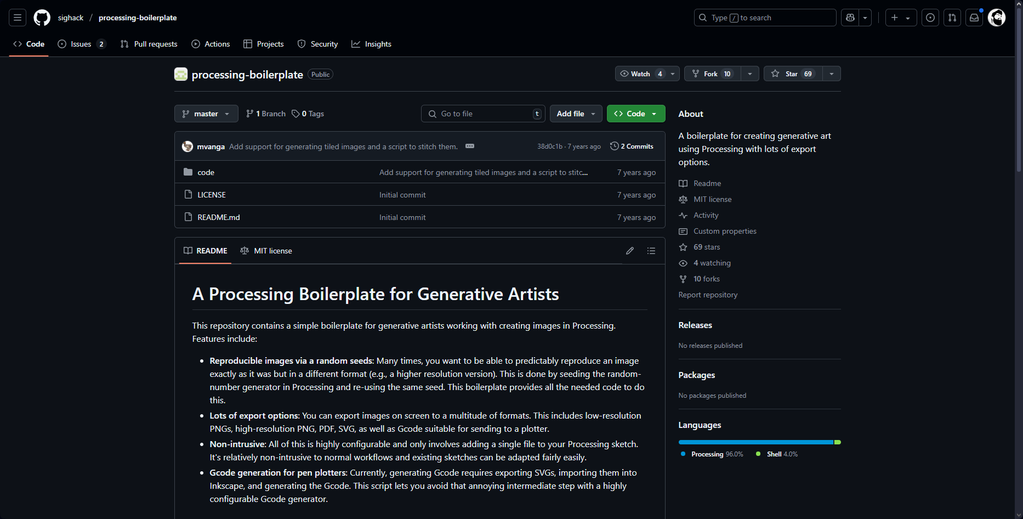This screenshot has width=1023, height=519.
Task: Open the MIT license tab
Action: [266, 251]
